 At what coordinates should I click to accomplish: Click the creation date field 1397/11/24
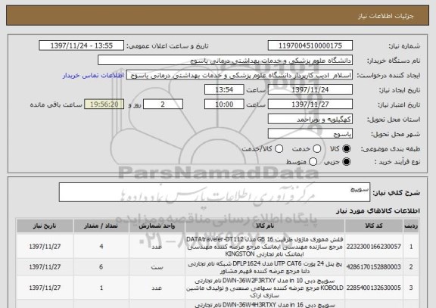(310, 89)
